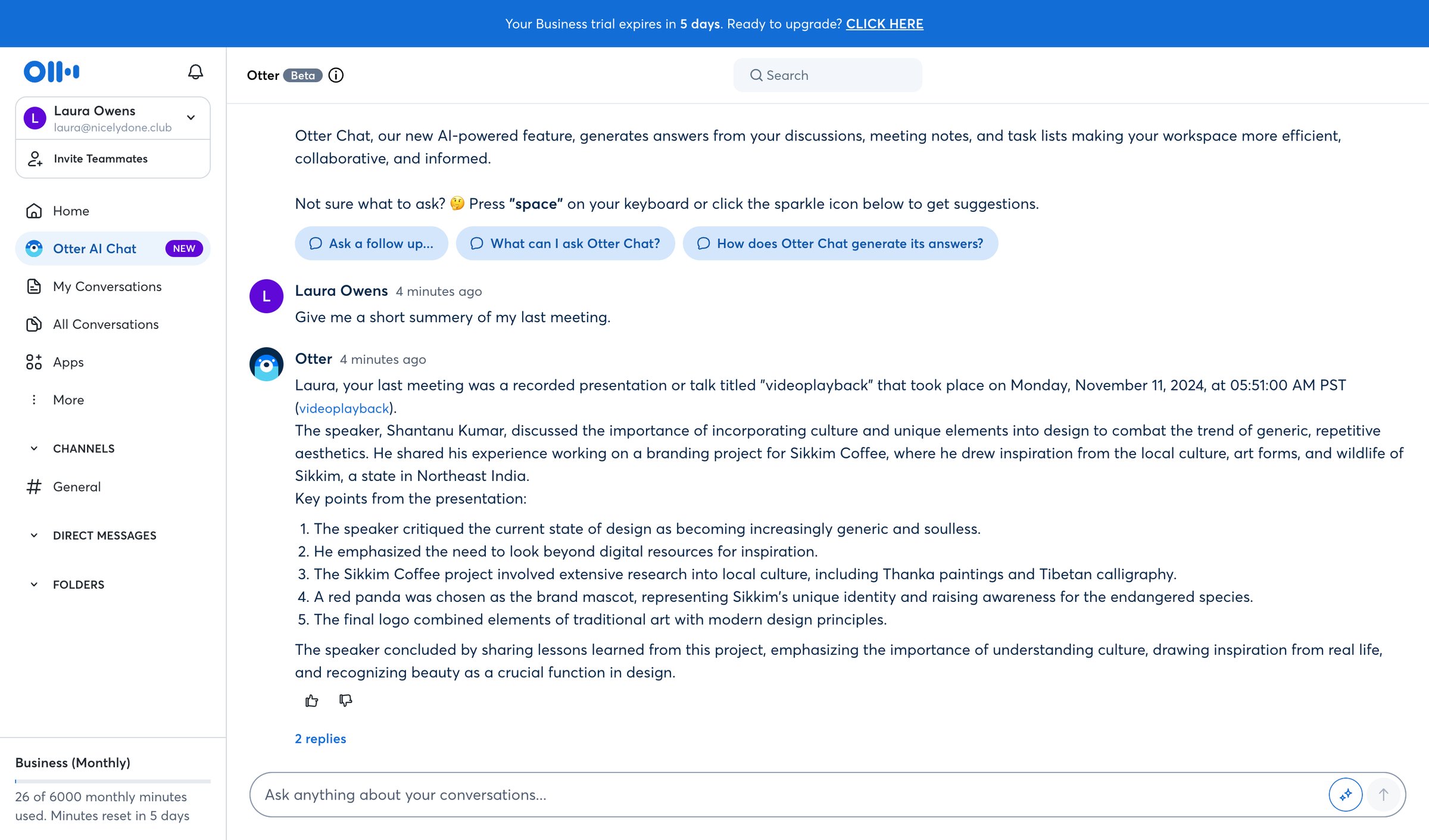1429x840 pixels.
Task: Click the Apps grid icon
Action: (34, 362)
